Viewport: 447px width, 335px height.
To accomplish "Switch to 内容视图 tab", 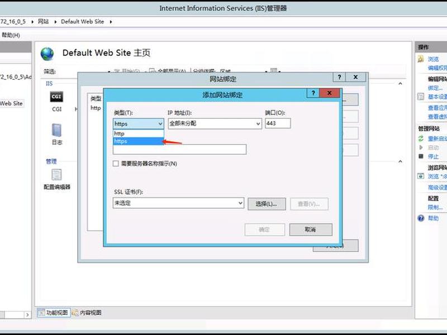I will 87,313.
